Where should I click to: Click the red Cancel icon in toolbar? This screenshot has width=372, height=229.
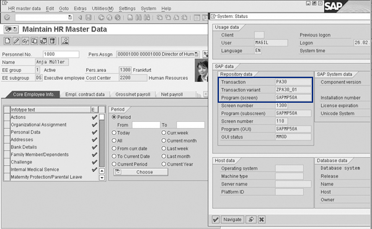click(x=117, y=17)
